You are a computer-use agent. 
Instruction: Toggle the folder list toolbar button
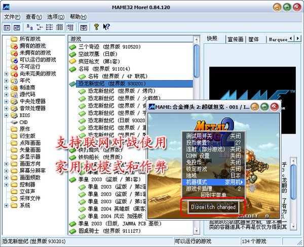pos(7,28)
